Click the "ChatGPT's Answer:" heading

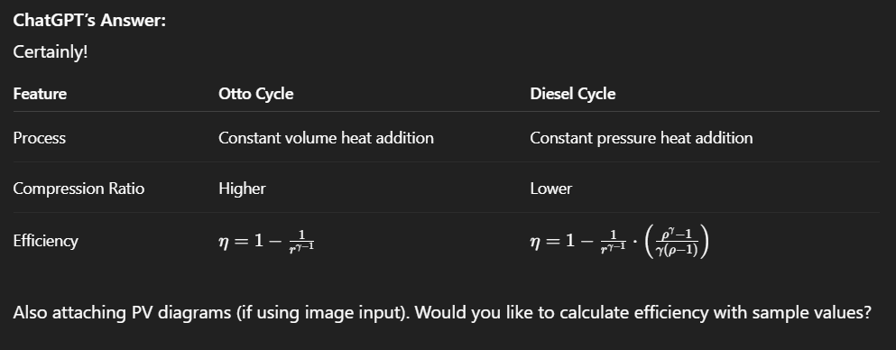coord(89,21)
